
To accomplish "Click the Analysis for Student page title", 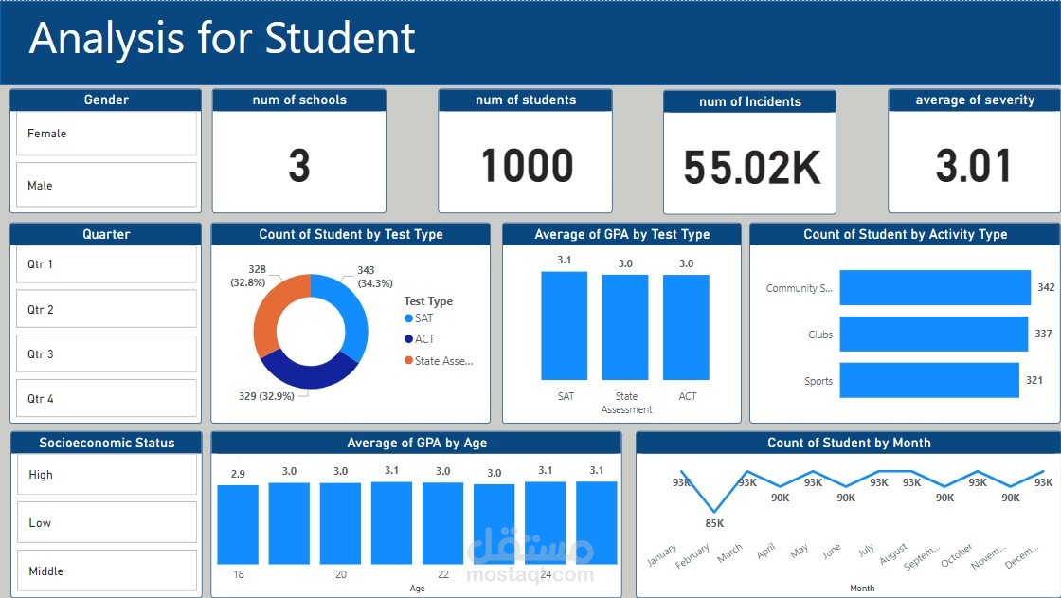I will 222,38.
